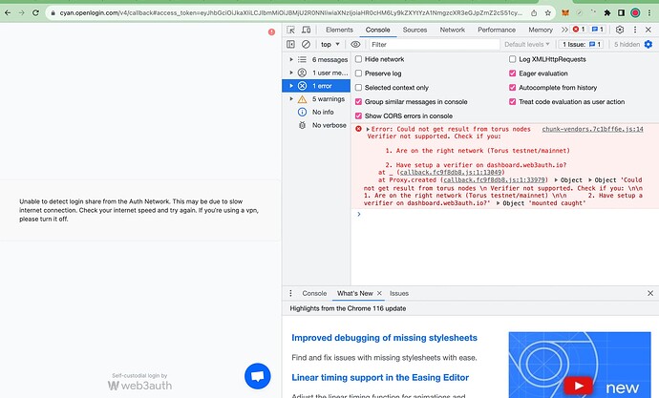Toggle the console sidebar icon
Viewport: 659px width, 398px height.
[x=290, y=44]
